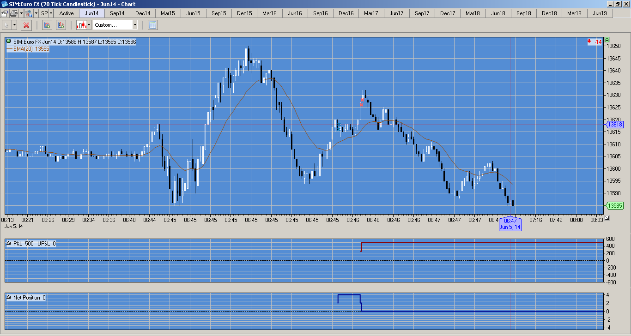
Task: Click the P&L 500 UP&L 0 label
Action: point(35,243)
